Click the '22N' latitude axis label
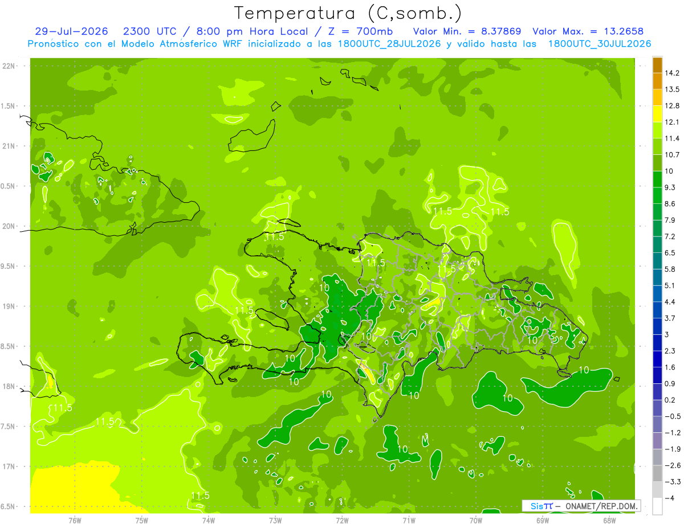This screenshot has width=684, height=528. pyautogui.click(x=9, y=66)
